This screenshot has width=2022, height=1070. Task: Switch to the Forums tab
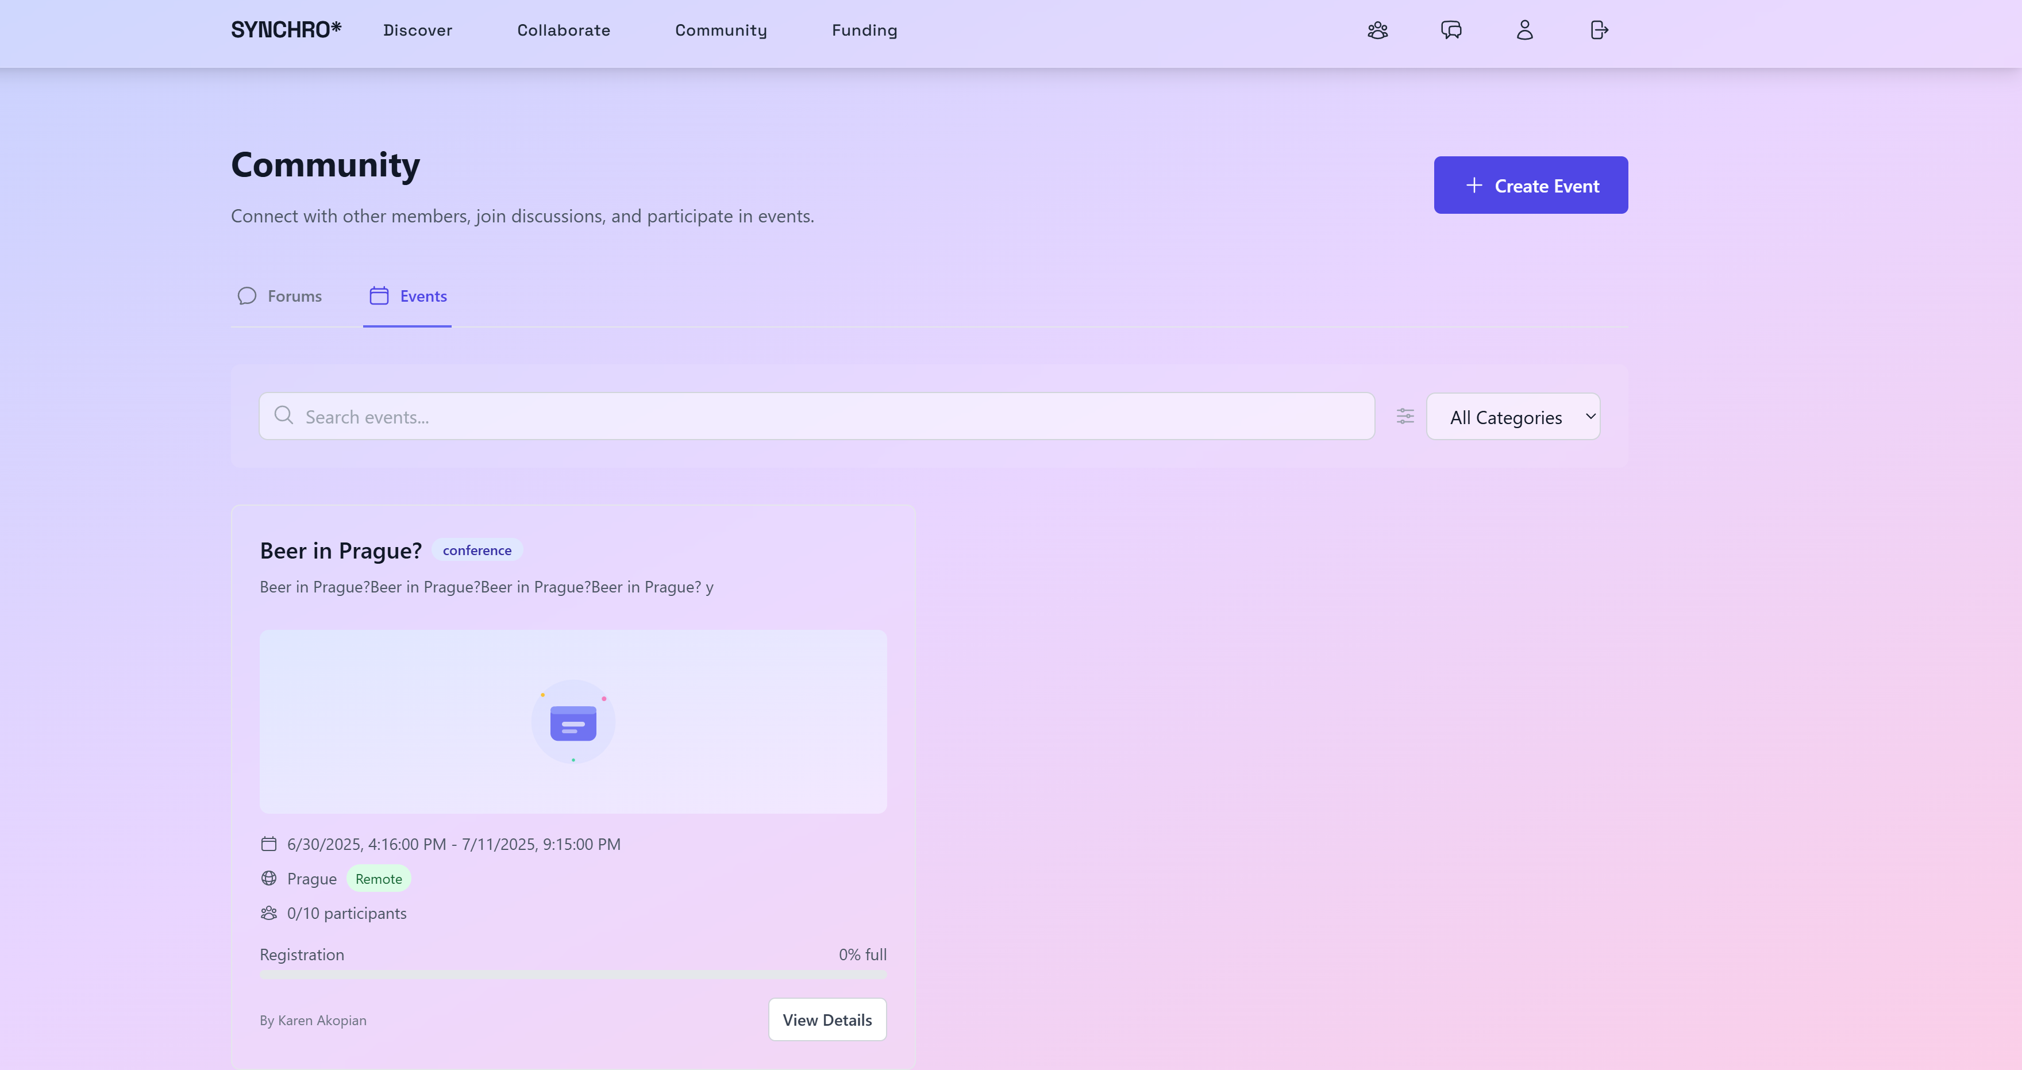280,296
